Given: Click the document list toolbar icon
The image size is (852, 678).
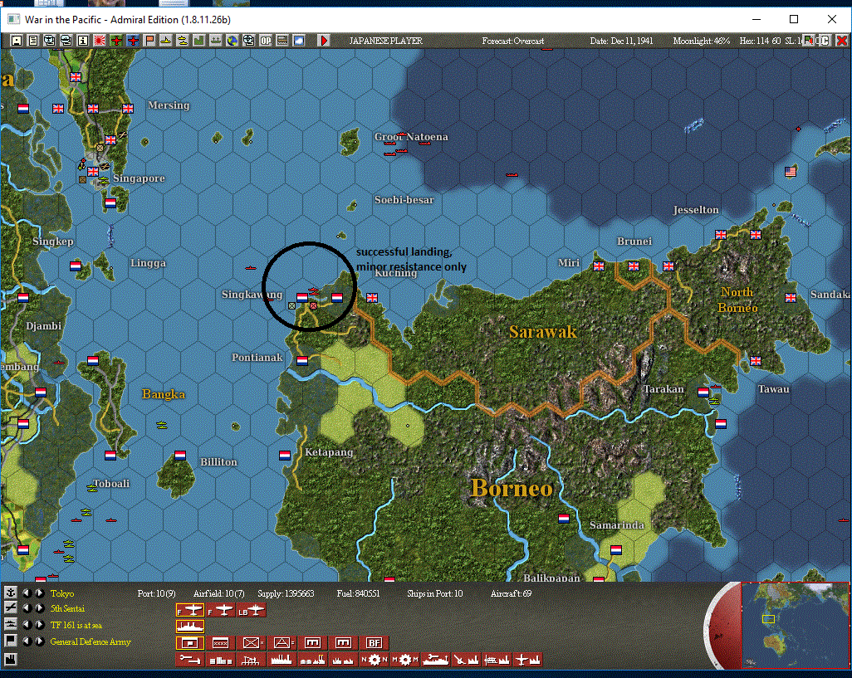Looking at the screenshot, I should (33, 40).
